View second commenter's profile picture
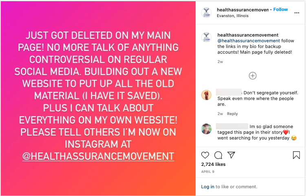 (207, 129)
